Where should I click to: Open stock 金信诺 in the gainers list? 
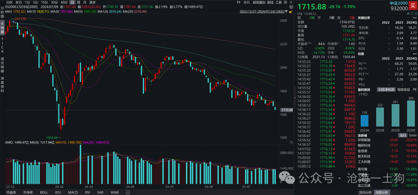363,151
